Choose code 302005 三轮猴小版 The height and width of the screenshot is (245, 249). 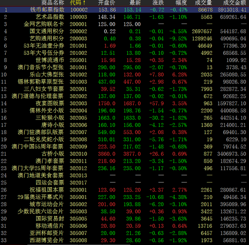(124, 118)
